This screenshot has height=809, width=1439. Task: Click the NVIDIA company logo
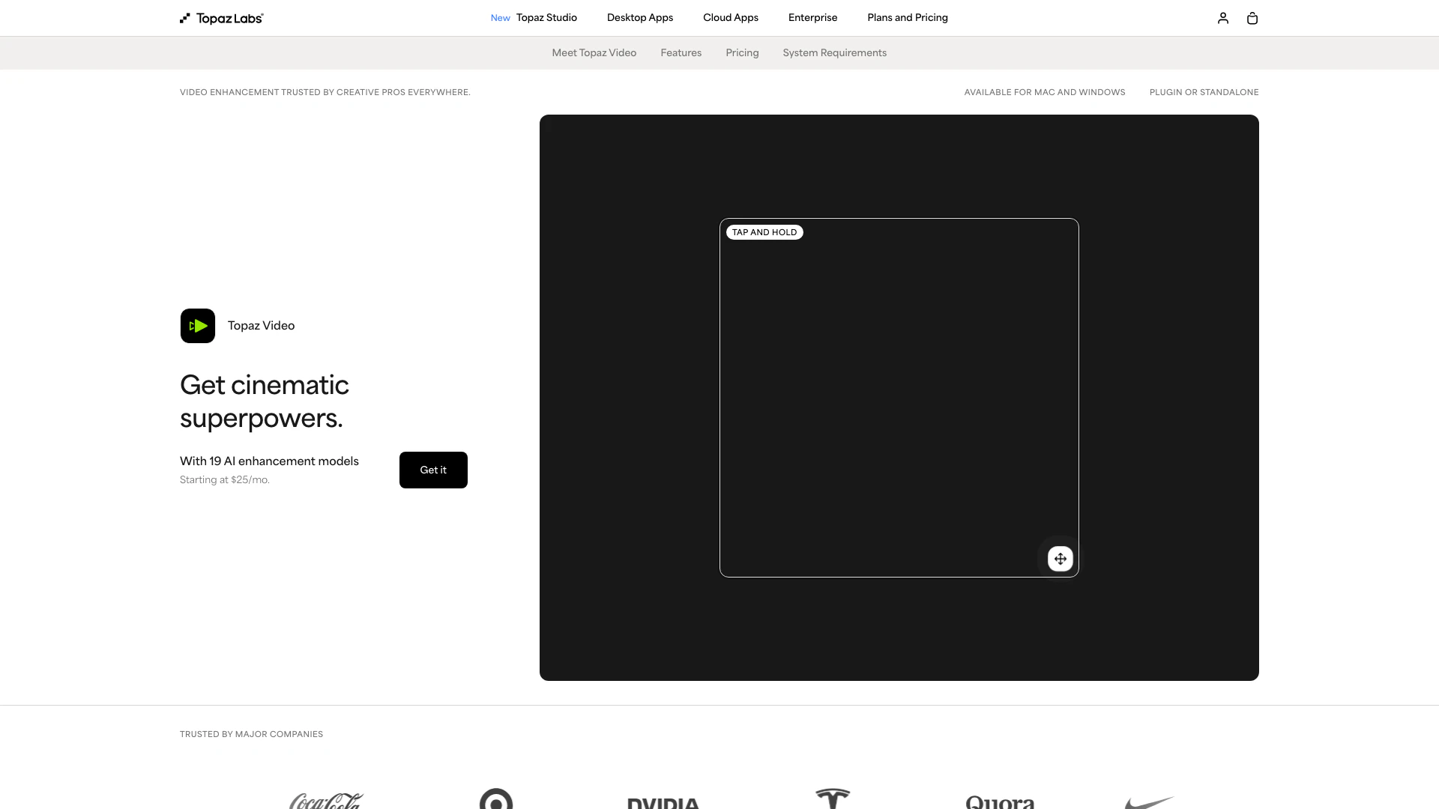click(663, 802)
